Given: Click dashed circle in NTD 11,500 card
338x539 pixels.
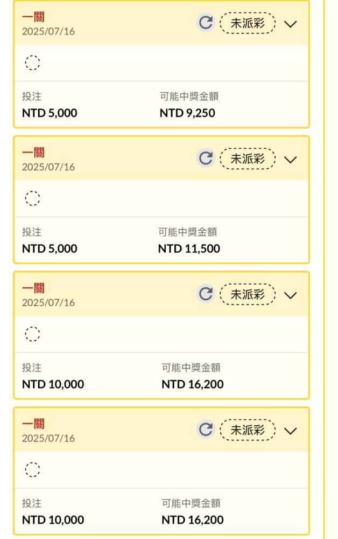Looking at the screenshot, I should [33, 198].
